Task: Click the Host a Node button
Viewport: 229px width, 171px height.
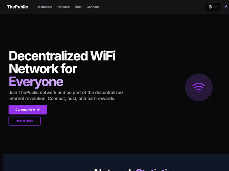Action: (25, 121)
